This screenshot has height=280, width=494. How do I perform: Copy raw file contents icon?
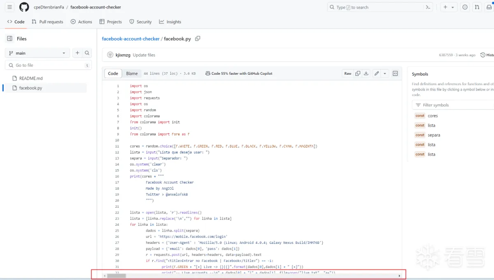coord(358,73)
